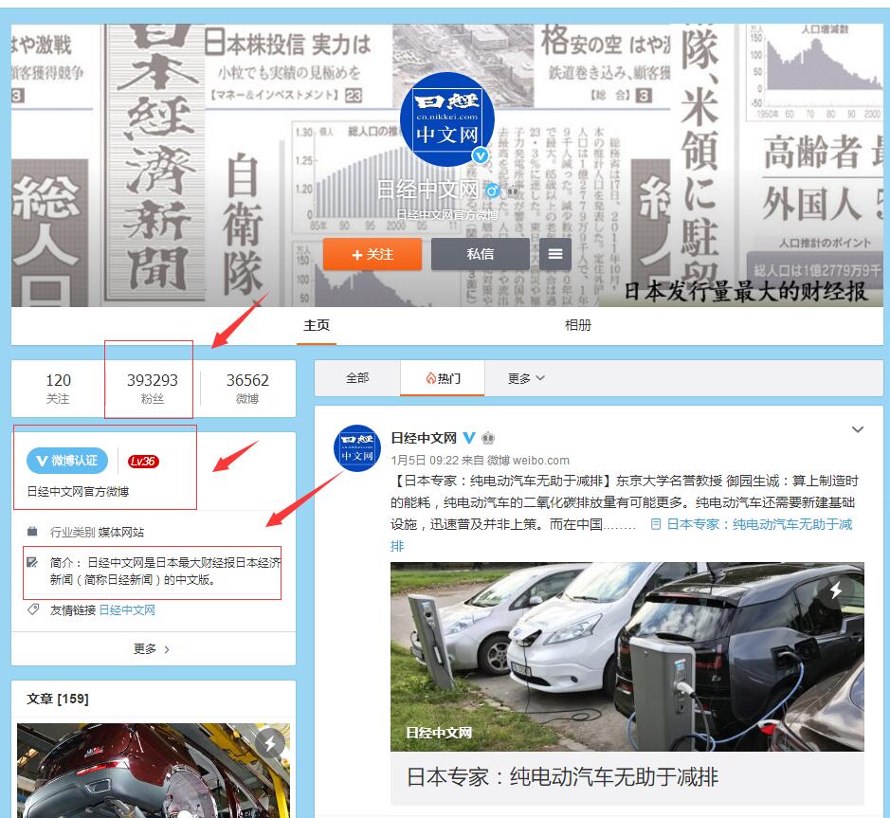Click the 日经中文网官方微博 text under the profile name

pos(447,214)
